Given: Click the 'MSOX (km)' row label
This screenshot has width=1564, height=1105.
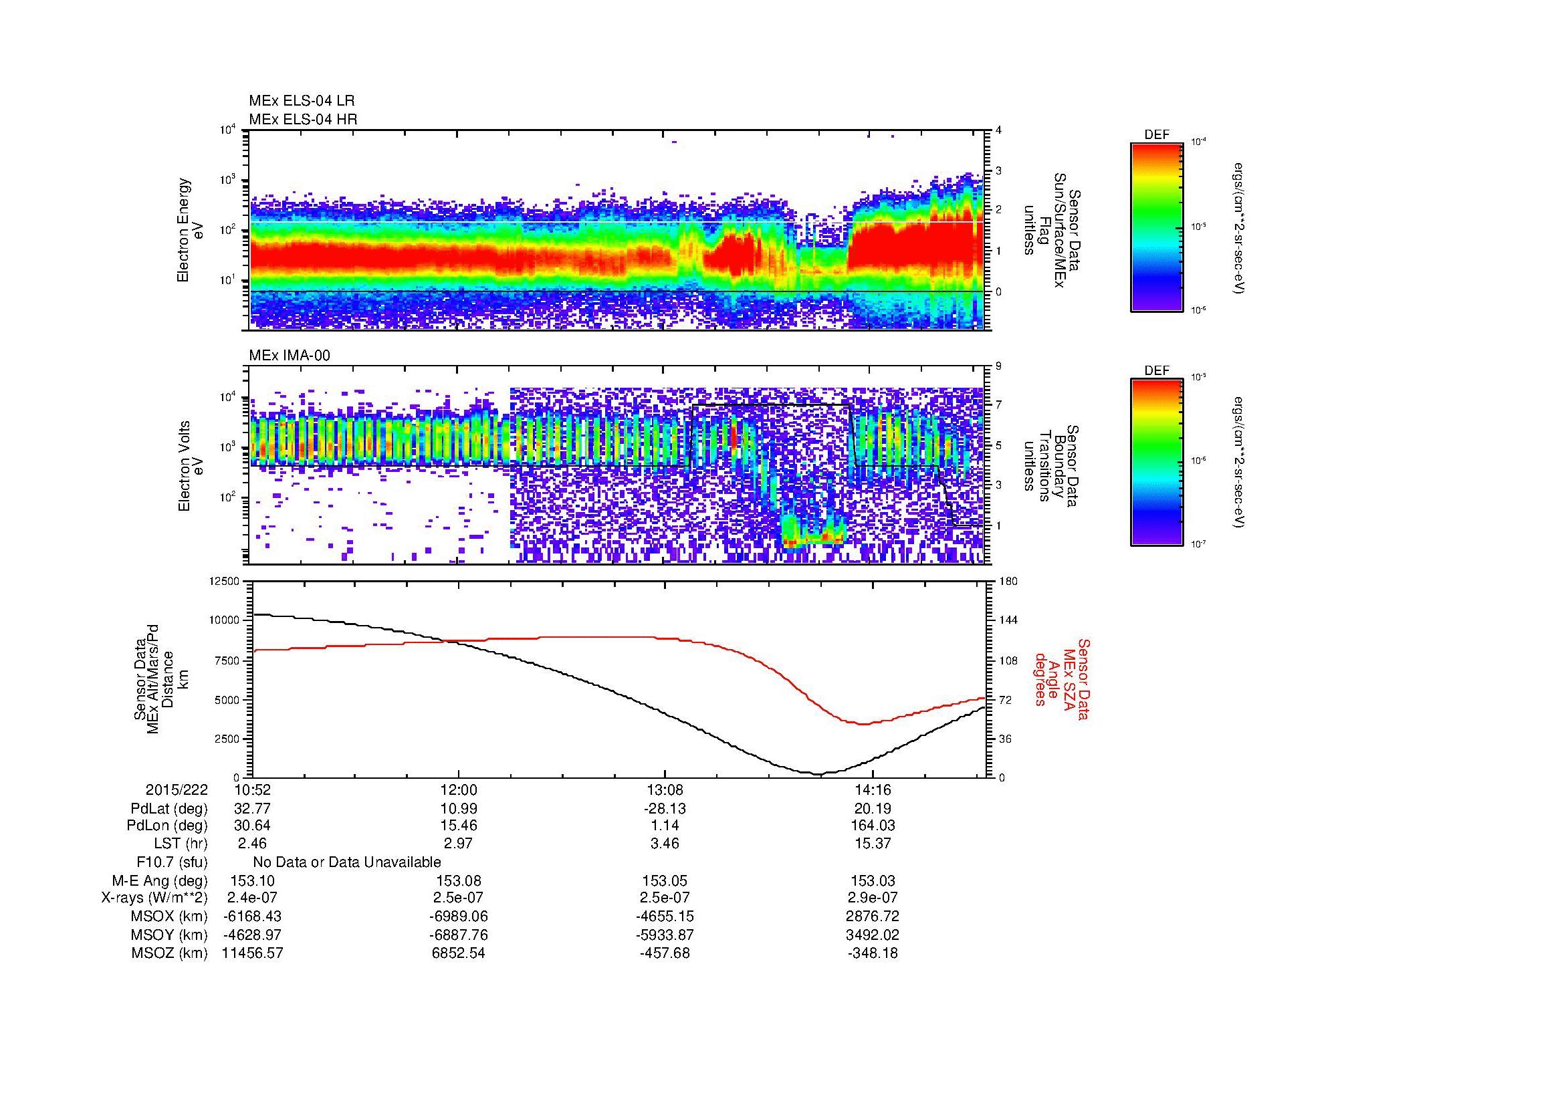Looking at the screenshot, I should [170, 917].
